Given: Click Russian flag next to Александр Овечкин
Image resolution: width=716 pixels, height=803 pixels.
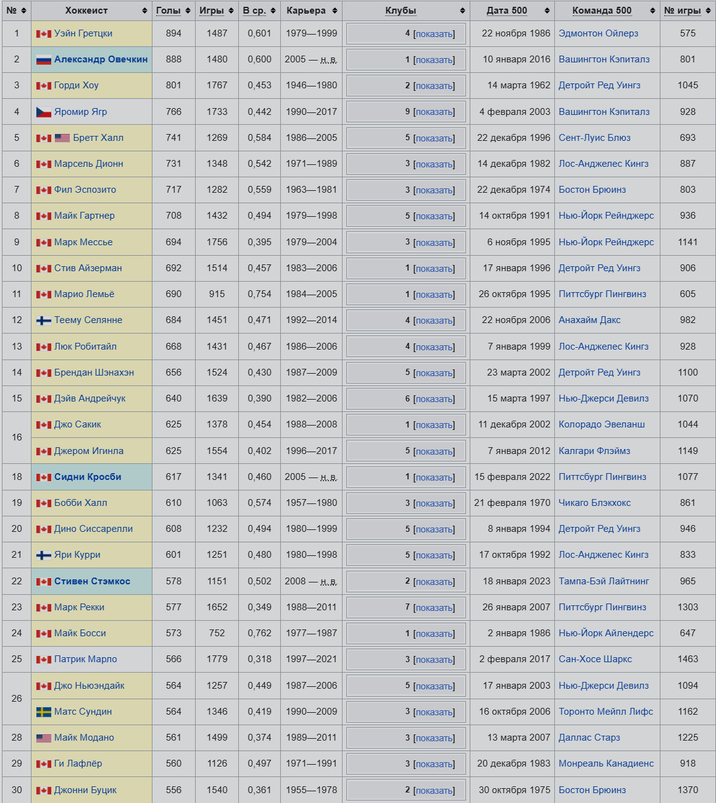Looking at the screenshot, I should click(x=44, y=60).
